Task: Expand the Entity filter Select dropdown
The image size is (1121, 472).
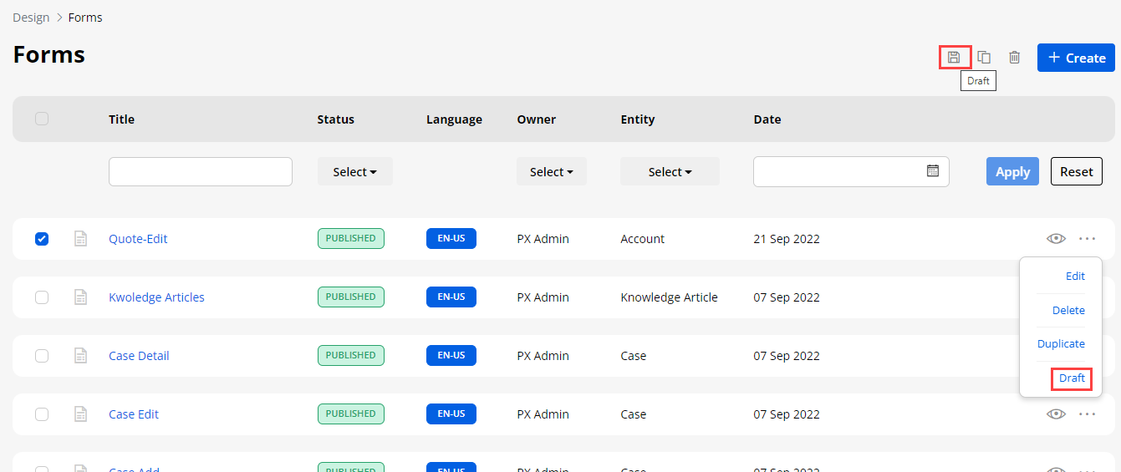Action: pyautogui.click(x=670, y=172)
